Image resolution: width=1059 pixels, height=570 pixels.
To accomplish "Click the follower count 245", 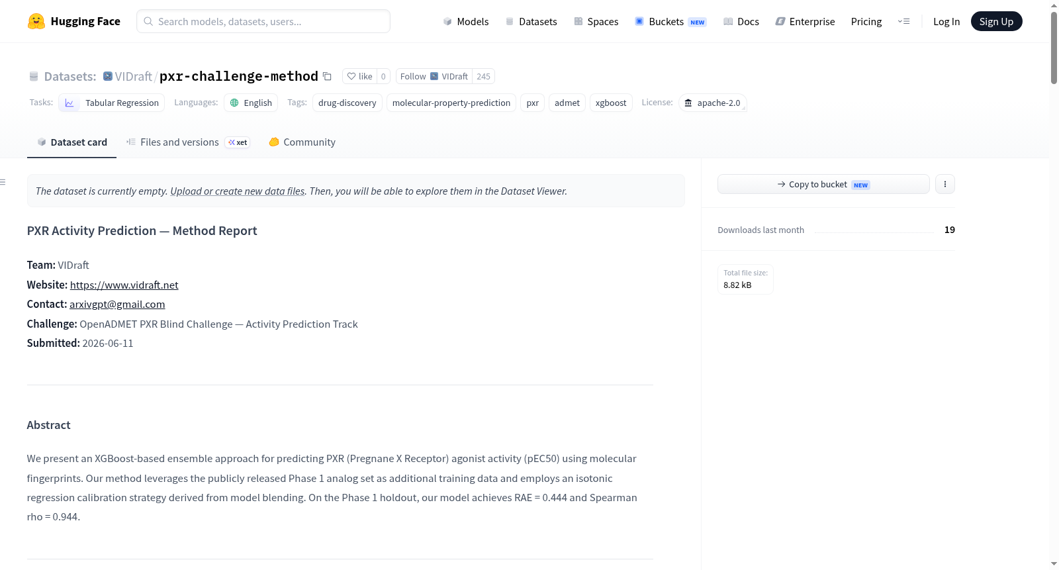I will click(484, 76).
